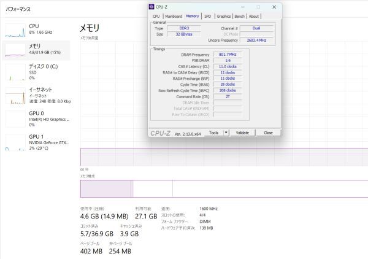Click the 27.1 GB available memory value

146,216
